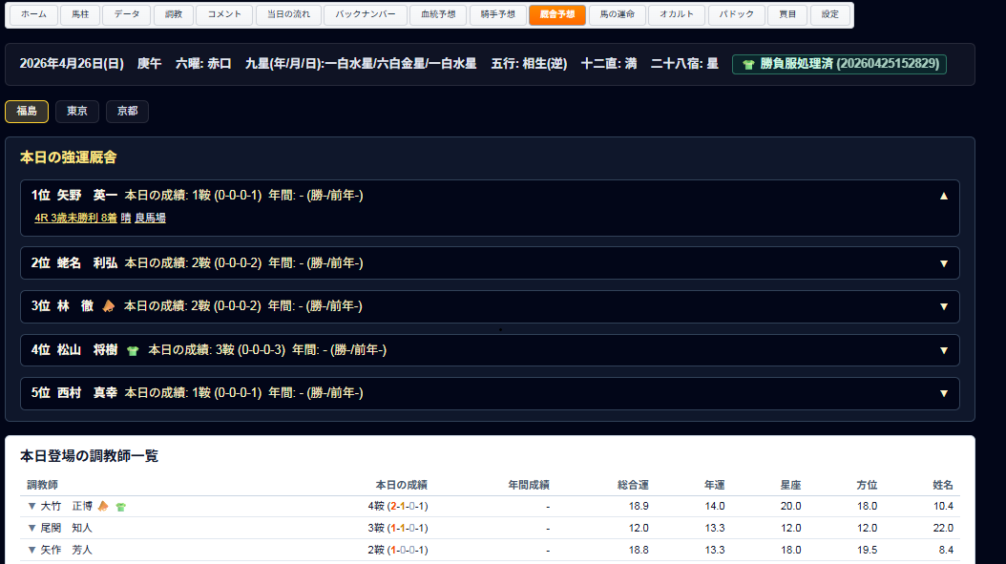The image size is (1006, 564).
Task: Sort by 方位 column header
Action: 867,485
